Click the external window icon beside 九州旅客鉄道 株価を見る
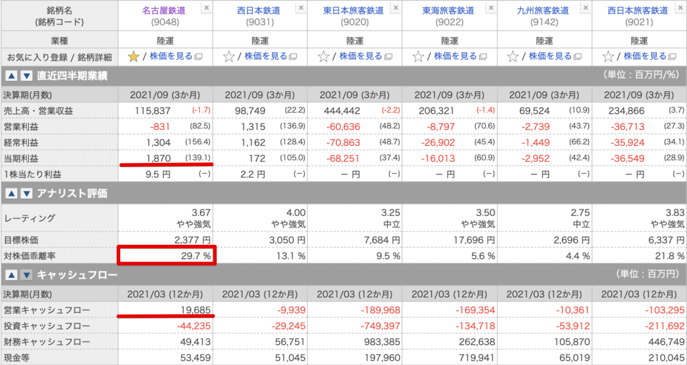687x365 pixels. click(x=578, y=57)
